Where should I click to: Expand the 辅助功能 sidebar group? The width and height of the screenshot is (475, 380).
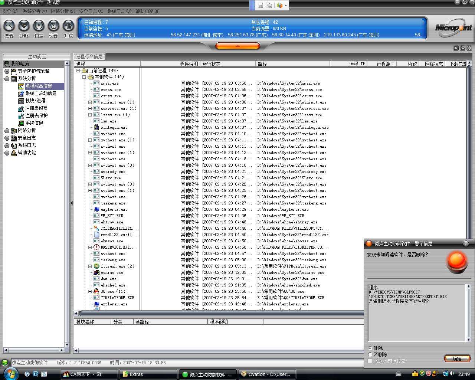[7, 153]
